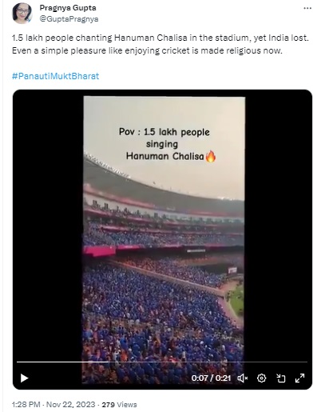Open the Pragnya Gupta display name
This screenshot has height=412, width=321.
[x=68, y=8]
